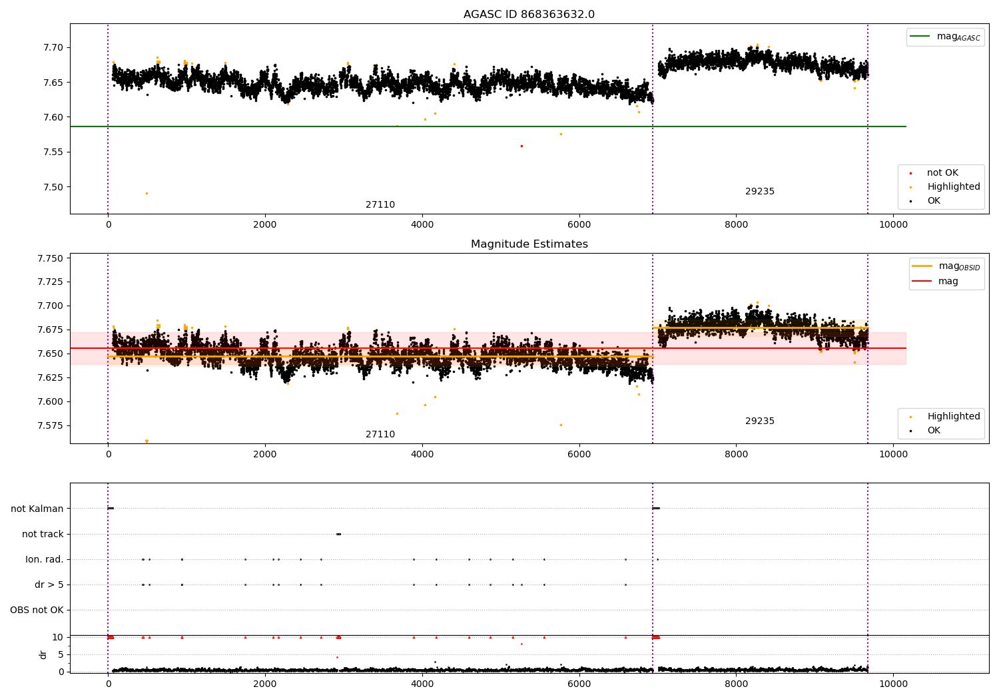999x699 pixels.
Task: Click the 'AGASC ID 868363632.0' plot title
Action: (x=529, y=15)
